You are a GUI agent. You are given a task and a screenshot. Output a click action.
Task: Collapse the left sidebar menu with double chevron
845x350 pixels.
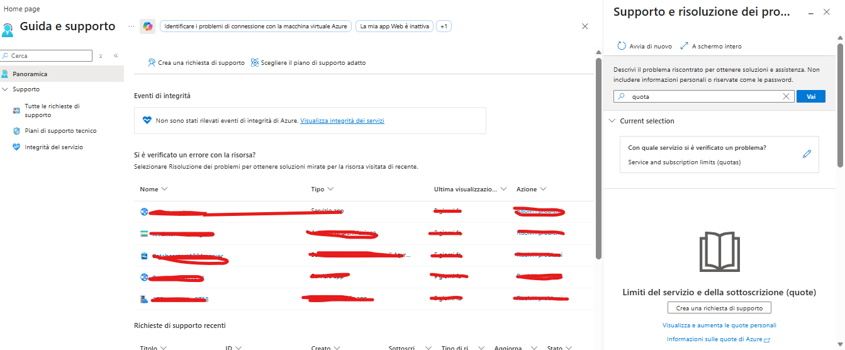click(x=116, y=56)
